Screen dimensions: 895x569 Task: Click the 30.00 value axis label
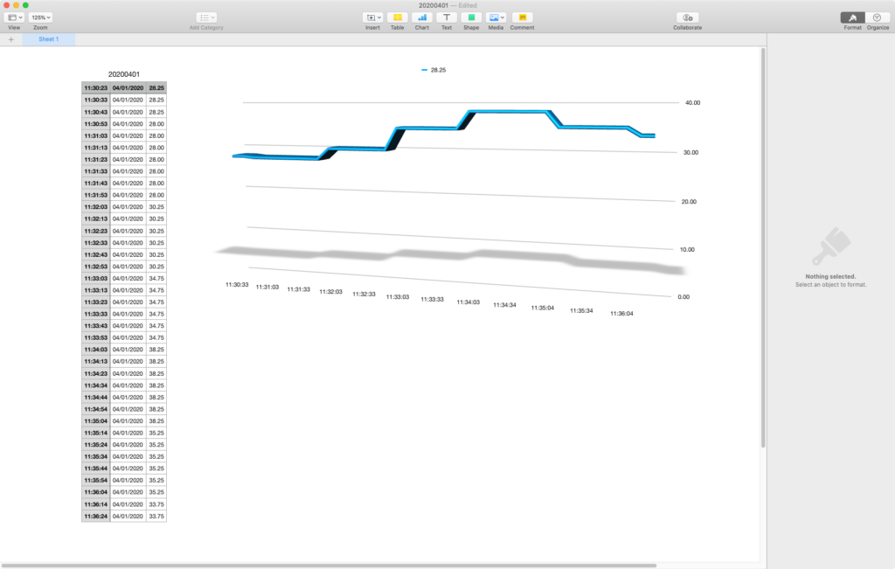coord(690,152)
